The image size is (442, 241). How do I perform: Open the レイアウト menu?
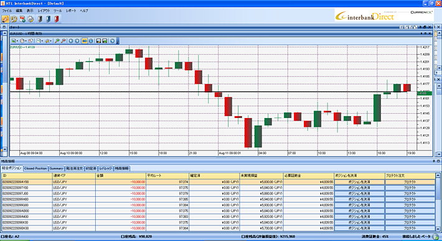click(44, 11)
